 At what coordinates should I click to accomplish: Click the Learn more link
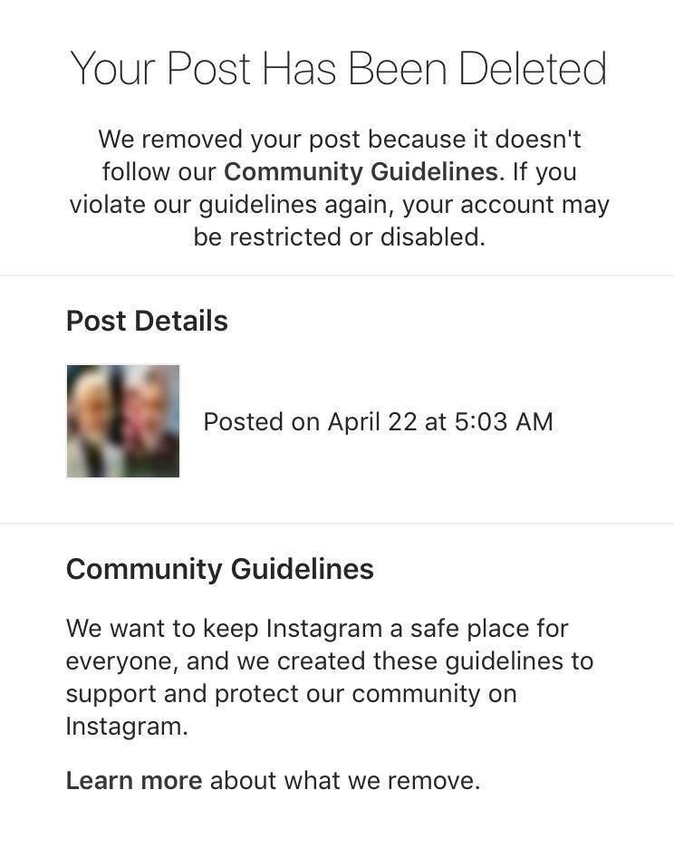coord(134,781)
